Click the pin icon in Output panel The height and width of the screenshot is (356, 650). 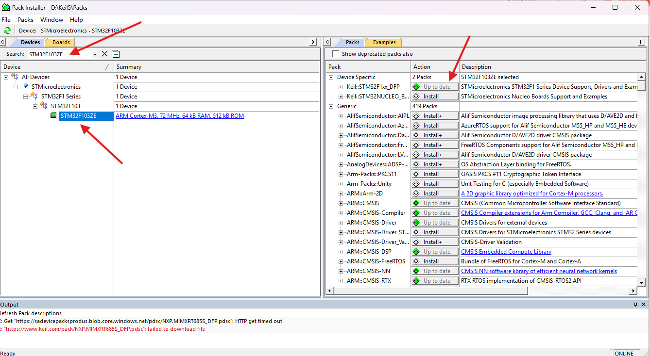click(635, 305)
